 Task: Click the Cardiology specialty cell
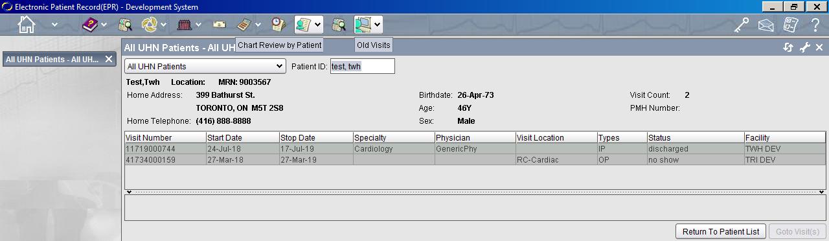coord(394,149)
